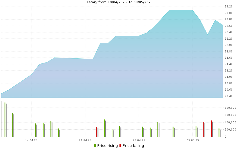Click the 22.80 price axis label

tap(228, 19)
